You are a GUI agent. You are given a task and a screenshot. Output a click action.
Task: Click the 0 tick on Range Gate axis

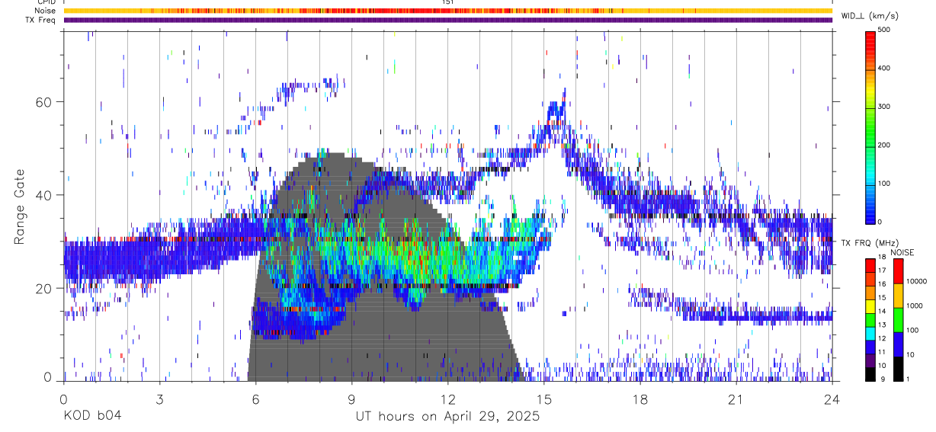(x=49, y=377)
